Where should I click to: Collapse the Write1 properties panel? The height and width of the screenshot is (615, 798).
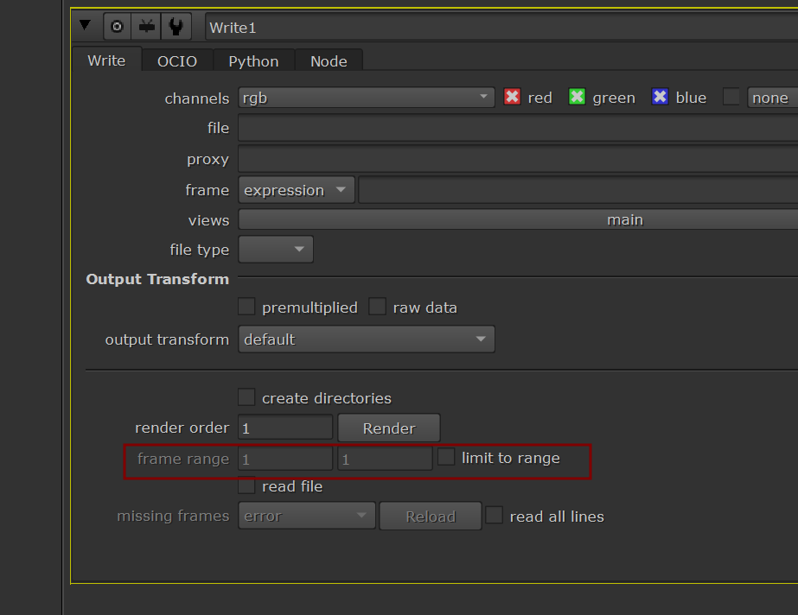click(x=85, y=26)
